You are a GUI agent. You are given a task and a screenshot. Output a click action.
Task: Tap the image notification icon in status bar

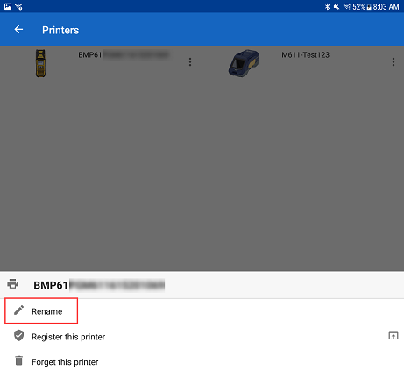pos(8,6)
